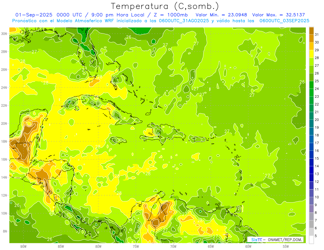Click the legend swatch between 30 and 31
Viewport: 324px width, 250px height.
point(311,39)
